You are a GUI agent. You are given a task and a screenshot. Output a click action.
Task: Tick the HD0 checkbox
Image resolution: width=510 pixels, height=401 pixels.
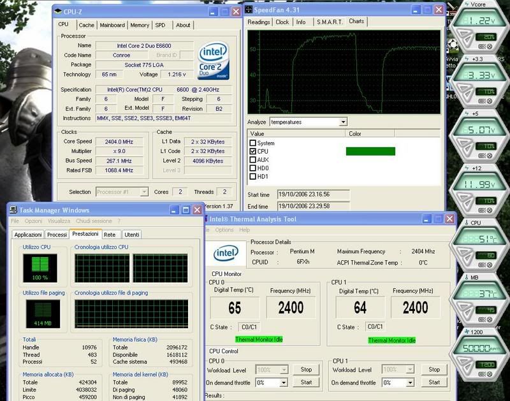[253, 168]
